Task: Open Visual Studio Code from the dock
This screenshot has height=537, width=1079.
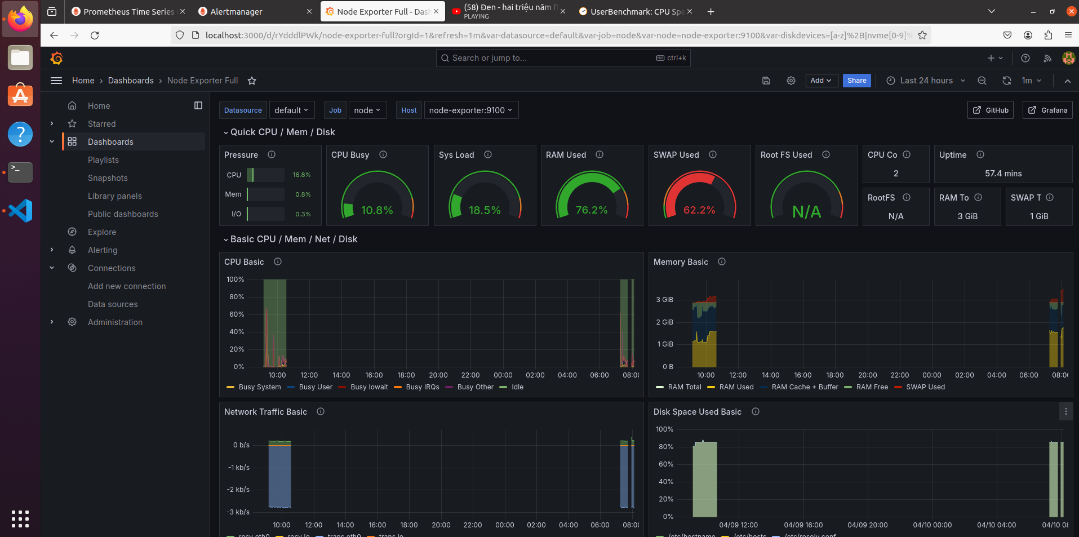Action: (x=20, y=211)
